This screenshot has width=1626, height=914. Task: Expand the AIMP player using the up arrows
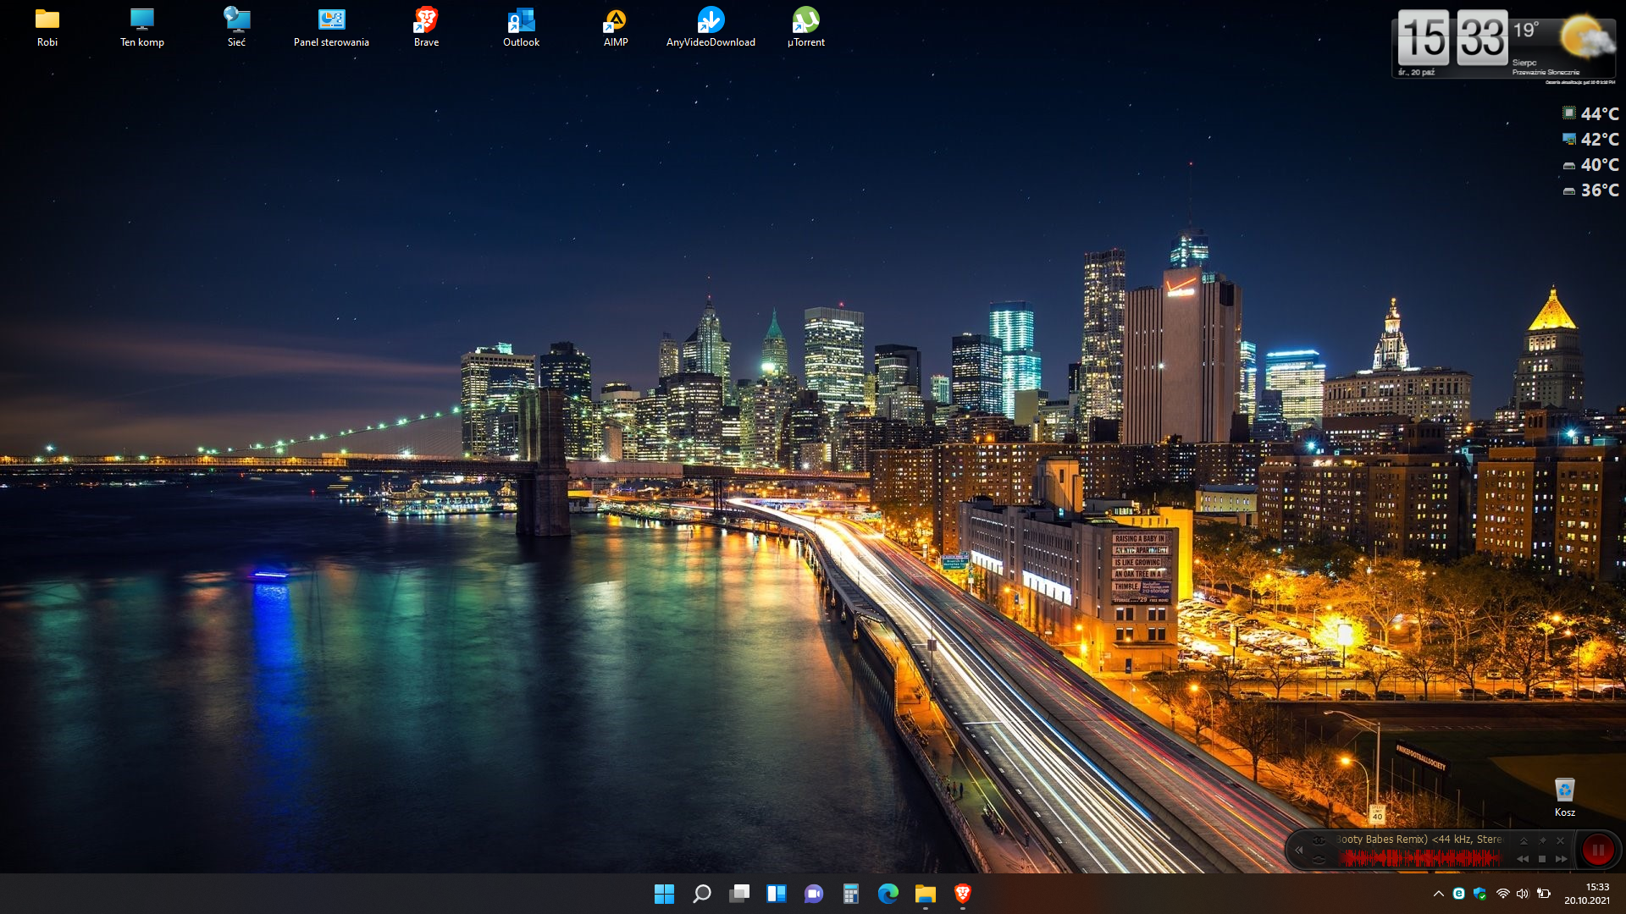pos(1524,840)
